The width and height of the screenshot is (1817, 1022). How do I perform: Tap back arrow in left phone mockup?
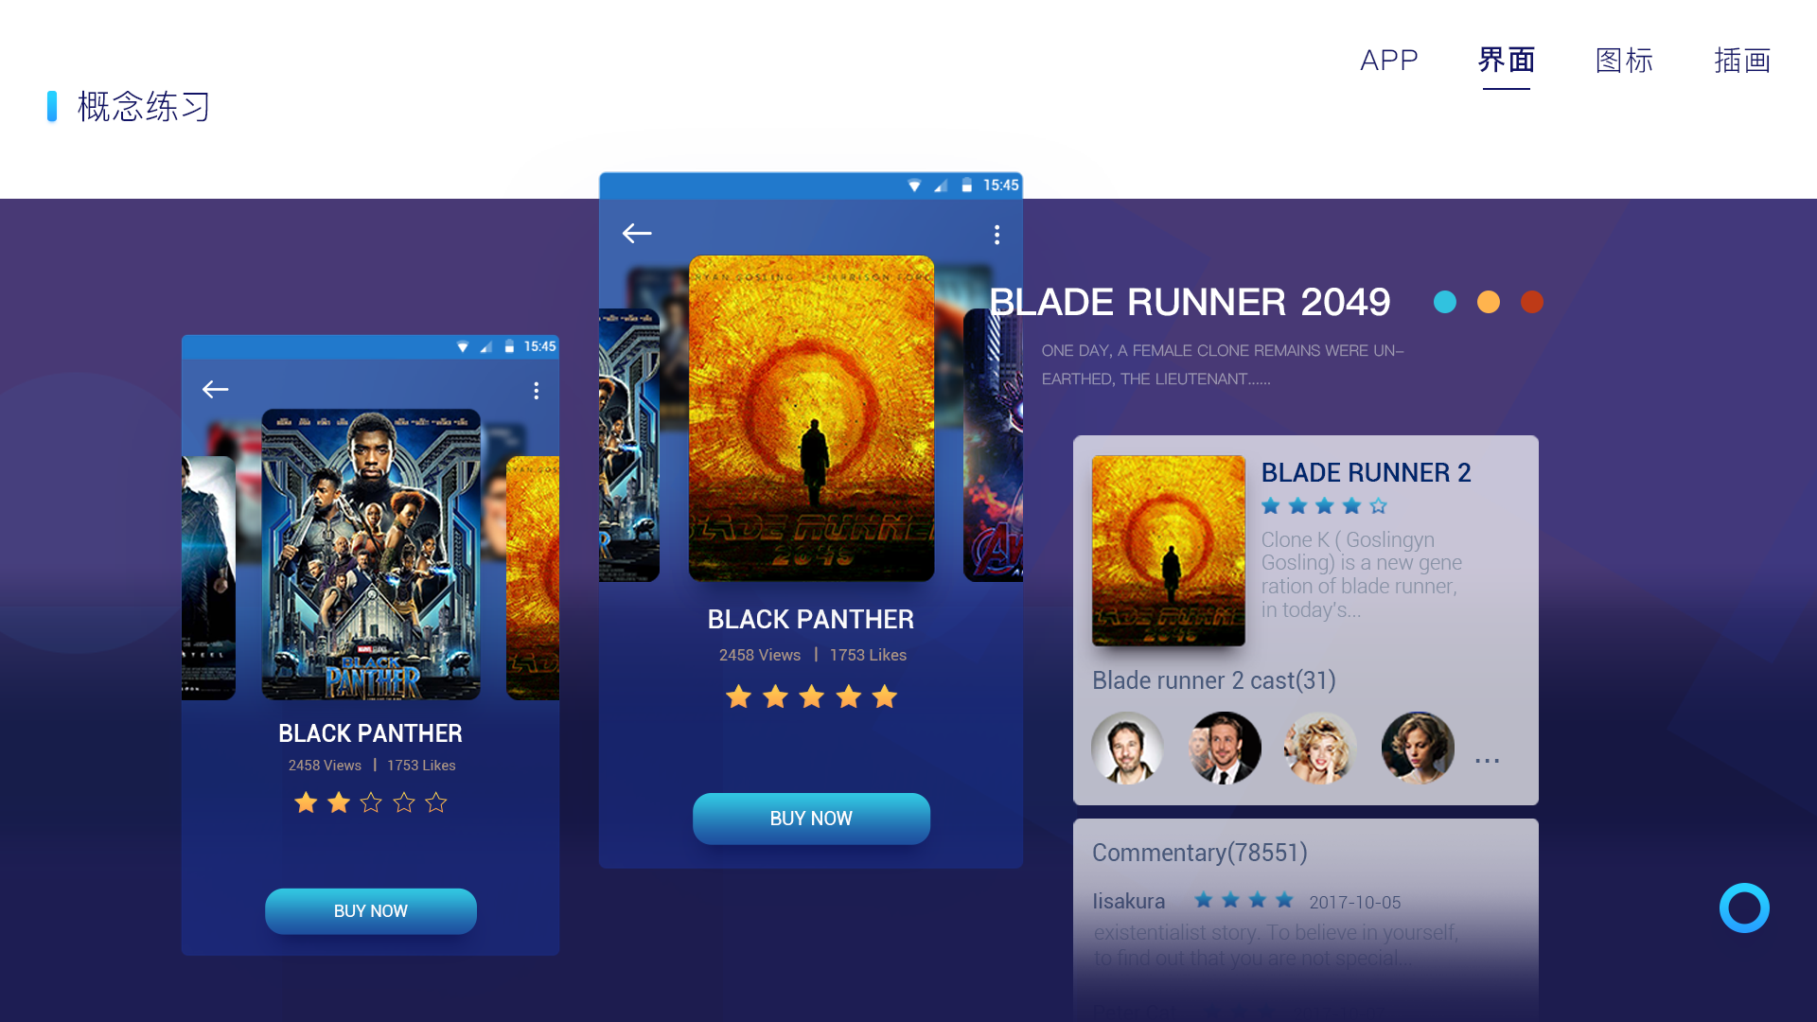(216, 389)
